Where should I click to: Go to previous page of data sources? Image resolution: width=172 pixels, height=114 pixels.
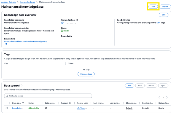coord(159,97)
